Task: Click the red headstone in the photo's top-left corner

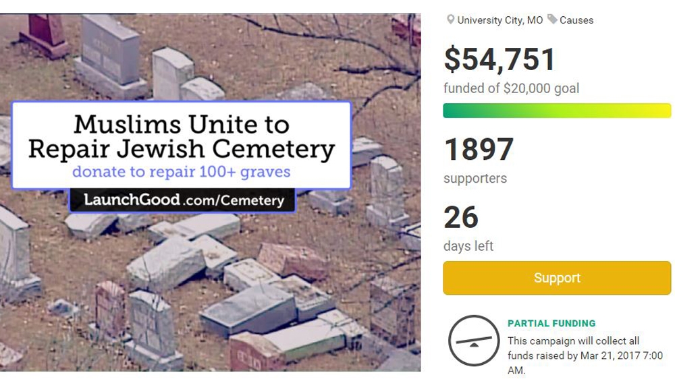Action: [x=45, y=32]
